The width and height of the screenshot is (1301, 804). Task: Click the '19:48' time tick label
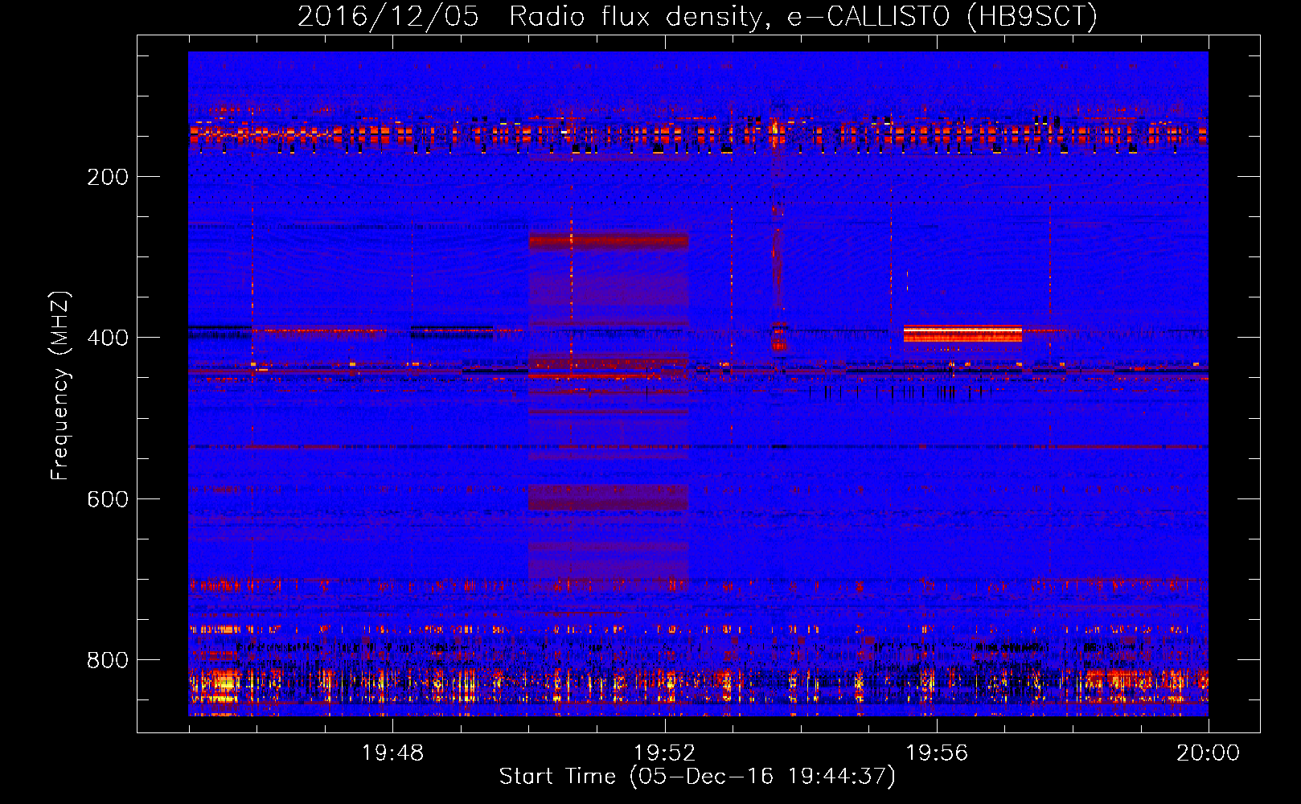[392, 753]
